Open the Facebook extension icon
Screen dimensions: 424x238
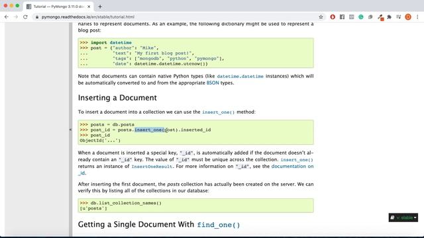coord(342,17)
